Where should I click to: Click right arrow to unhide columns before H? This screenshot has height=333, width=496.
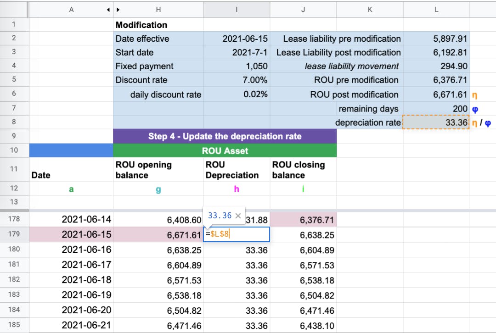pos(118,9)
